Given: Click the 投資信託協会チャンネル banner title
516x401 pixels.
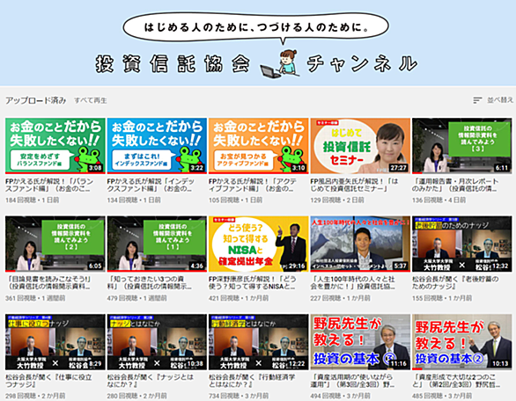Looking at the screenshot, I should tap(257, 64).
